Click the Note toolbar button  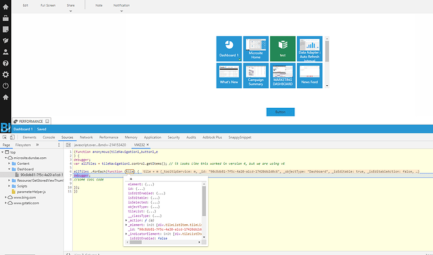click(99, 5)
